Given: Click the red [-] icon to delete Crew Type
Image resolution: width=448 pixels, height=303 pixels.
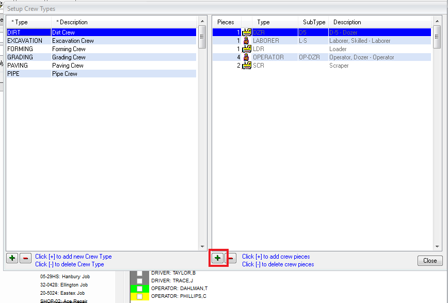Looking at the screenshot, I should [25, 258].
